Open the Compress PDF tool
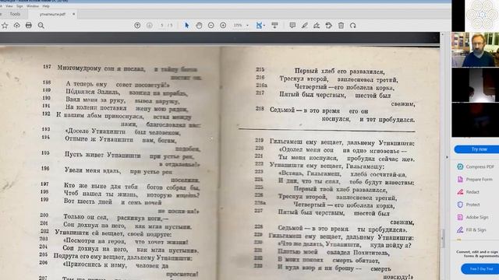The height and width of the screenshot is (280, 499). click(476, 166)
